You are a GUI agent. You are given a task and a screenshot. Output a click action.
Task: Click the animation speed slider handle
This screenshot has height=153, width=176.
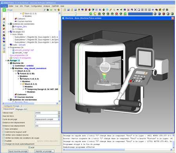tap(76, 14)
